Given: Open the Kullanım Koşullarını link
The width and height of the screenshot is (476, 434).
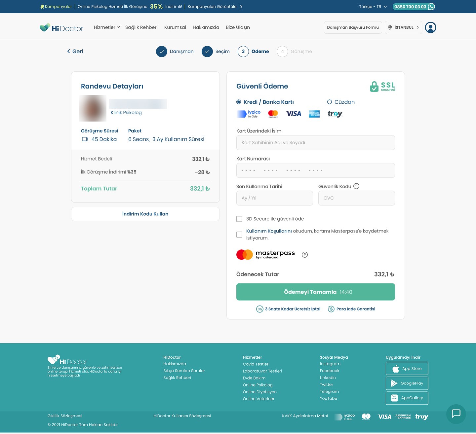Looking at the screenshot, I should click(269, 231).
